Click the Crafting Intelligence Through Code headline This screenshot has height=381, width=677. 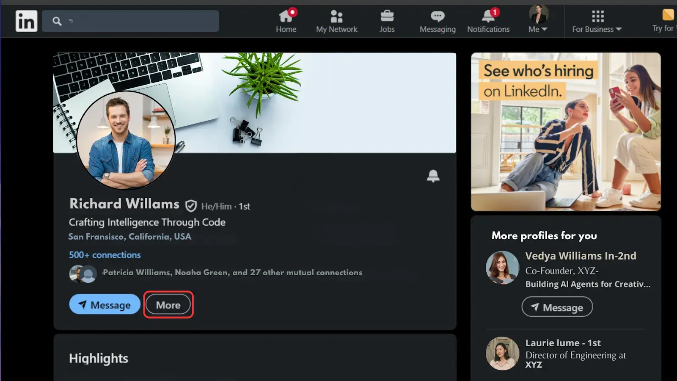point(147,222)
